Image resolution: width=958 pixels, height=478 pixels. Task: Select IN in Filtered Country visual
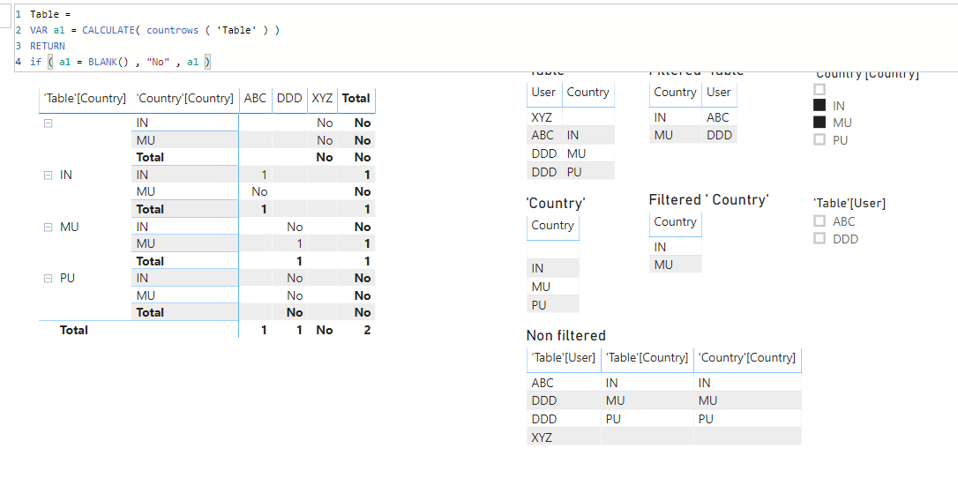coord(675,247)
